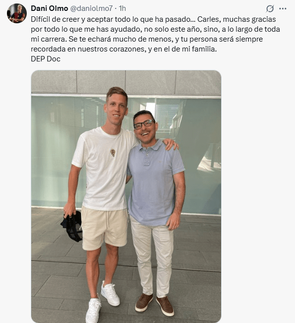The image size is (295, 323).
Task: Click the line starting 'por todo lo que'
Action: [156, 29]
